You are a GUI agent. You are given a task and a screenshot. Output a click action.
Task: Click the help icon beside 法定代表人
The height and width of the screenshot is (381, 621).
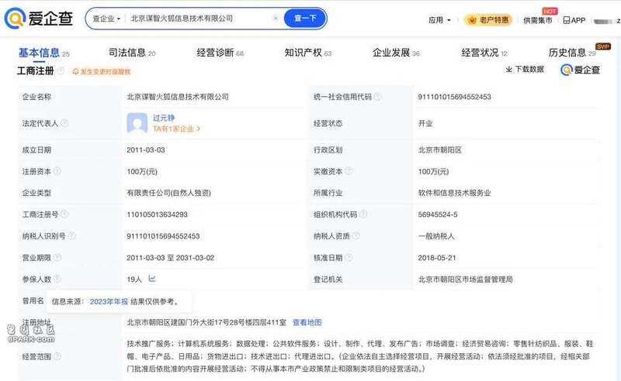pos(64,123)
